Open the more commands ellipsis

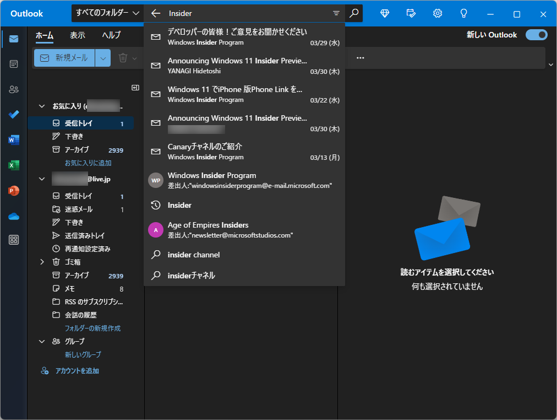point(360,58)
